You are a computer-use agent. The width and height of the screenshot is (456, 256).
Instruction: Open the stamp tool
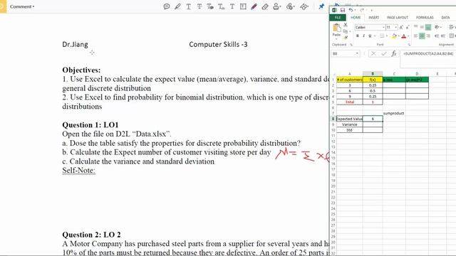[x=276, y=6]
